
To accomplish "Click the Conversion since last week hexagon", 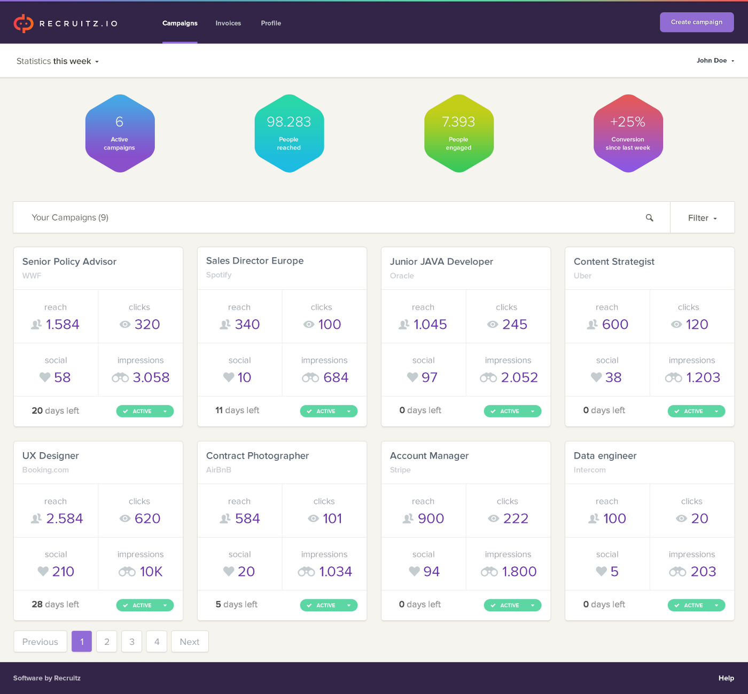I will click(628, 133).
